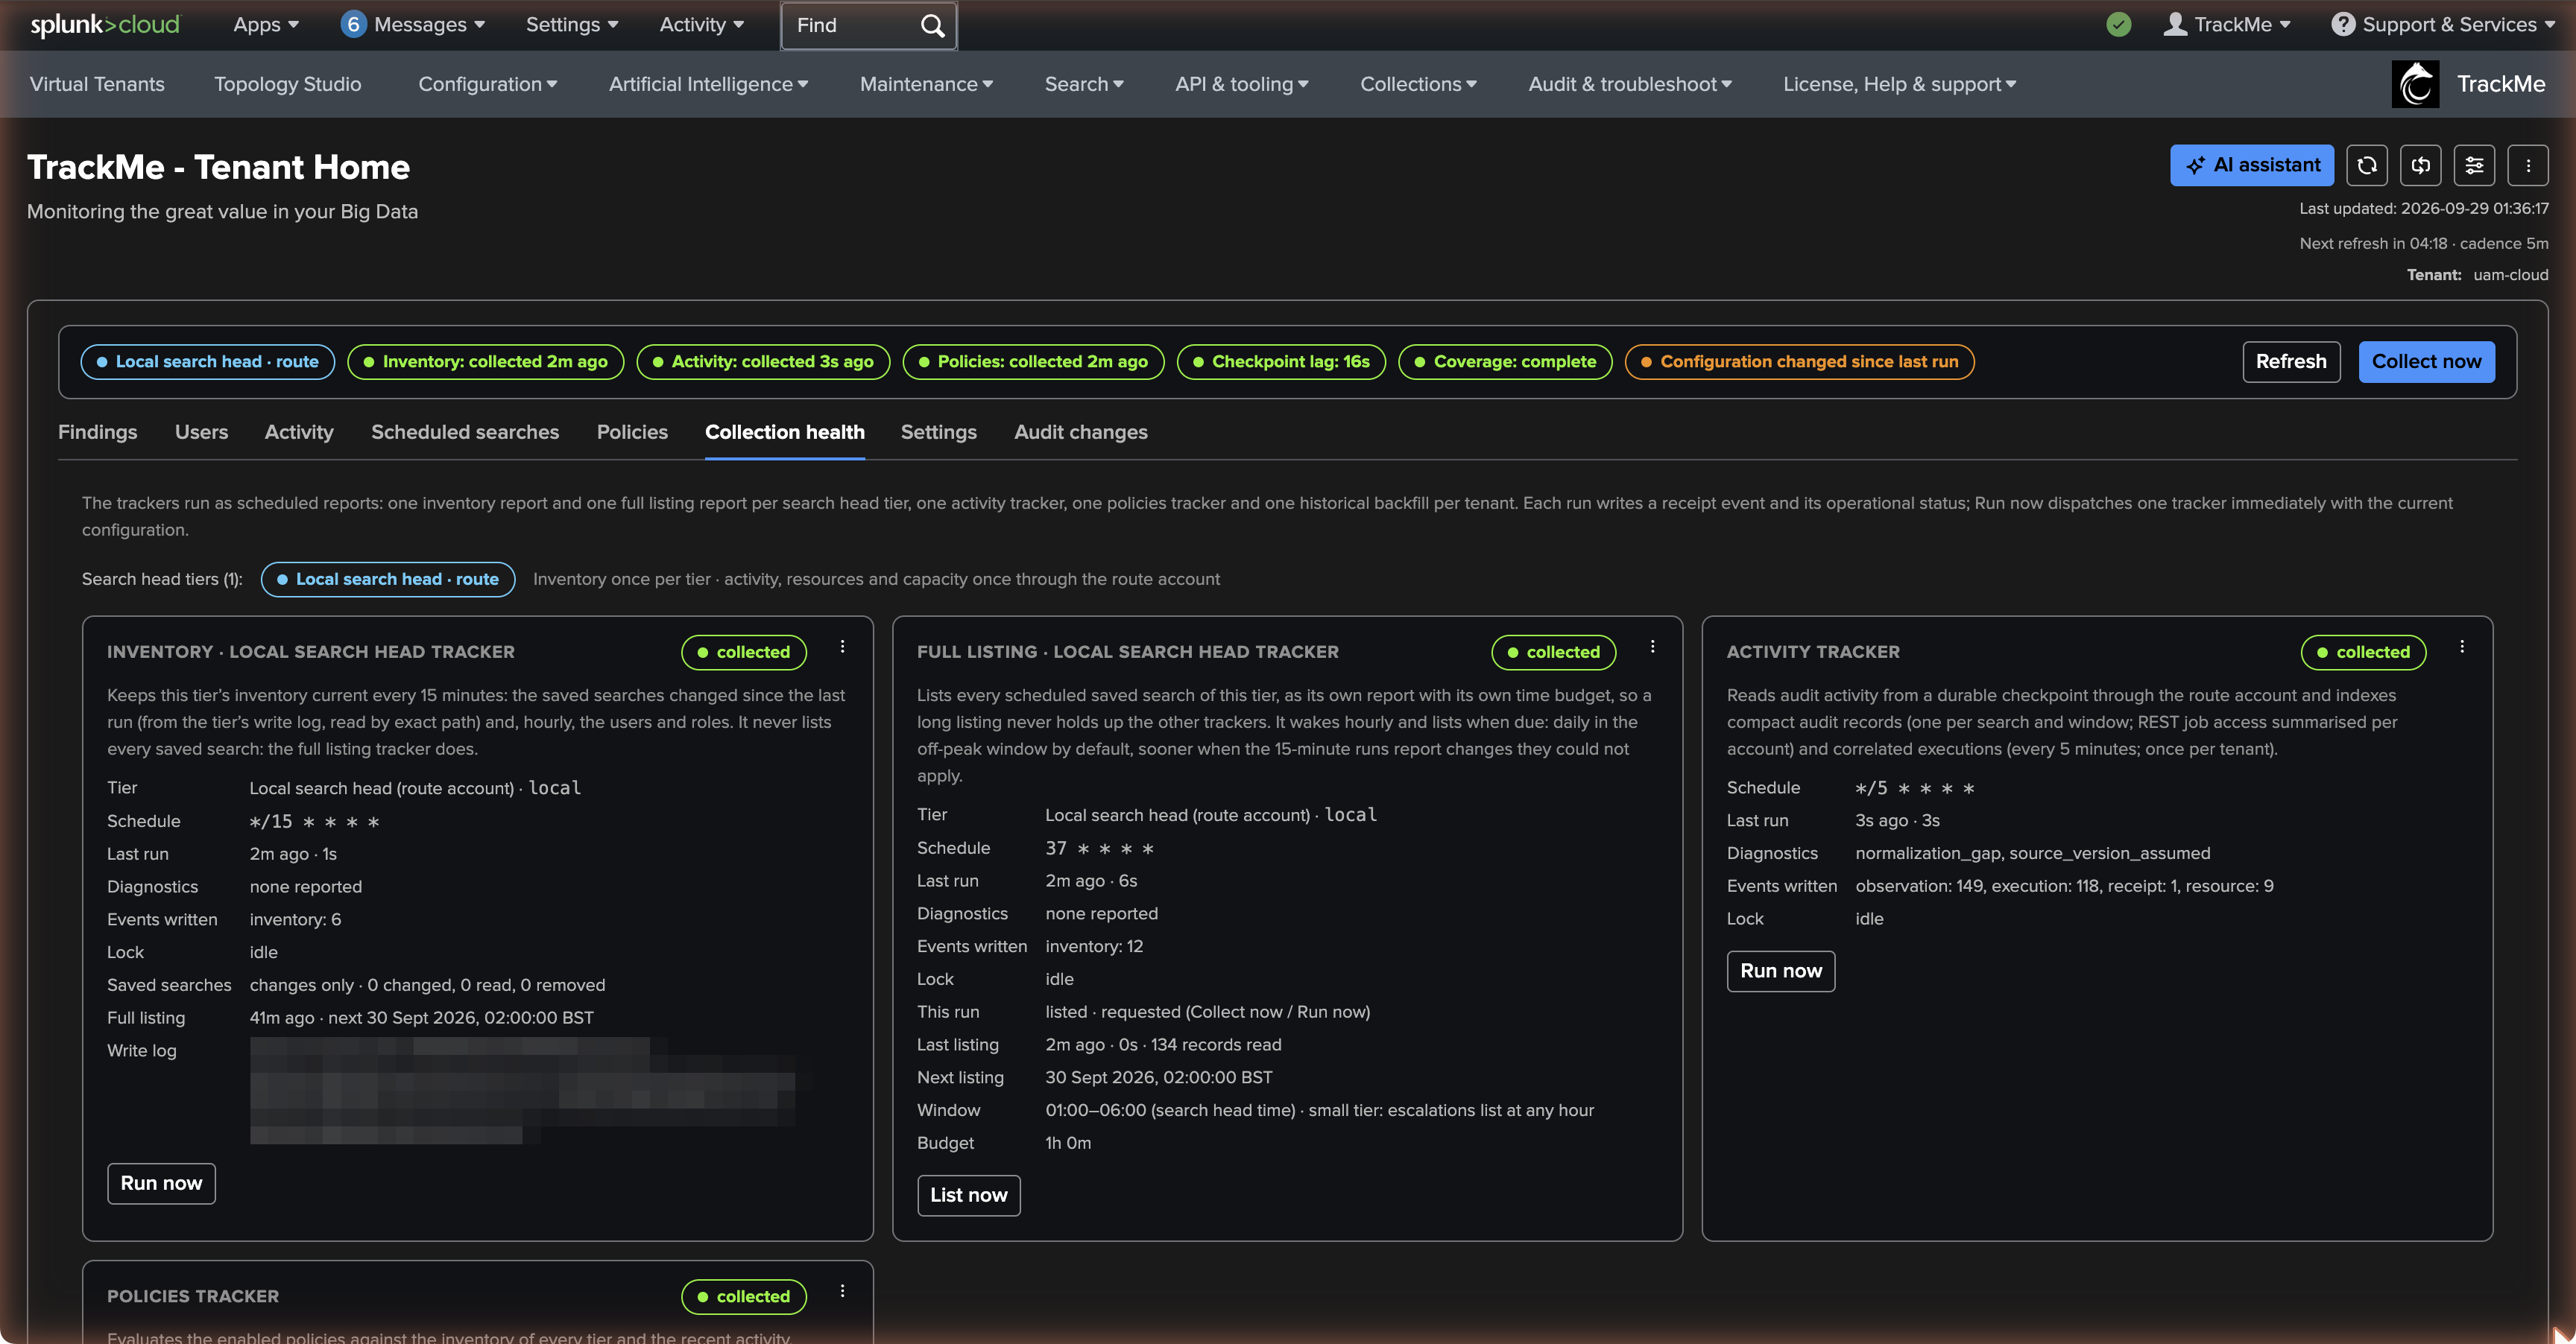The height and width of the screenshot is (1344, 2576).
Task: Switch to the Users tab
Action: pos(201,431)
